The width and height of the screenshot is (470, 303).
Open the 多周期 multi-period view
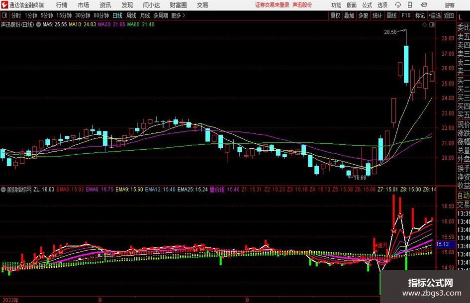pyautogui.click(x=161, y=15)
